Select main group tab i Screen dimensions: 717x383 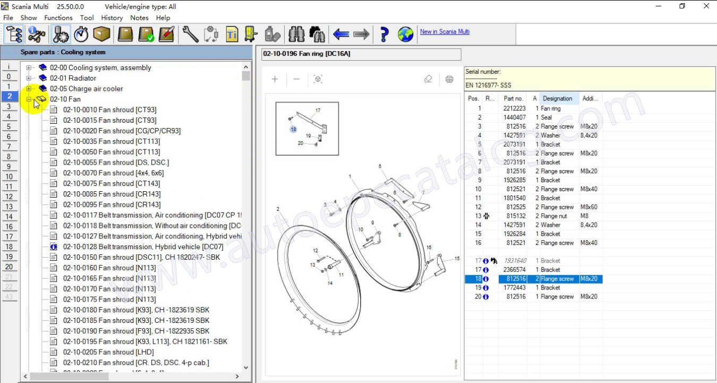tap(8, 66)
